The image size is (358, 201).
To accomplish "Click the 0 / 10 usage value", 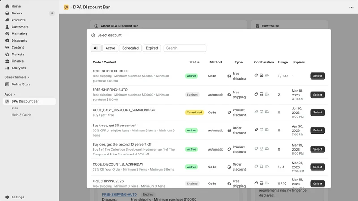I will (282, 184).
